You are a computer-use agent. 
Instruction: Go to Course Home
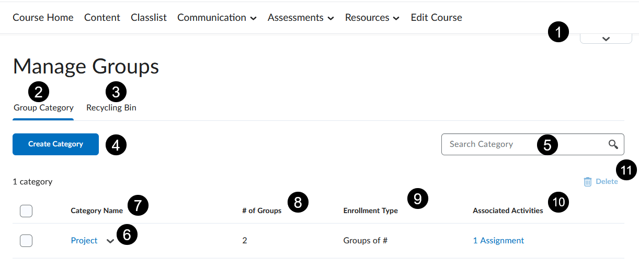pos(43,18)
